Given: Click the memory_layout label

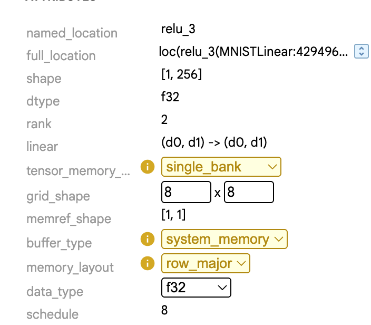Looking at the screenshot, I should tap(70, 267).
